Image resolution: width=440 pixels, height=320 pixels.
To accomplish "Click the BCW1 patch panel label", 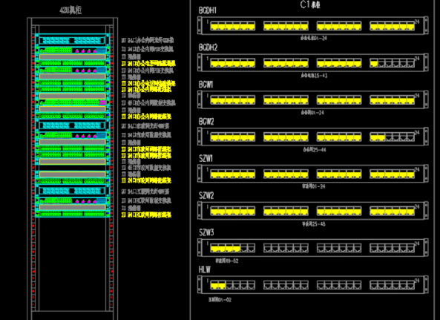I will (206, 85).
